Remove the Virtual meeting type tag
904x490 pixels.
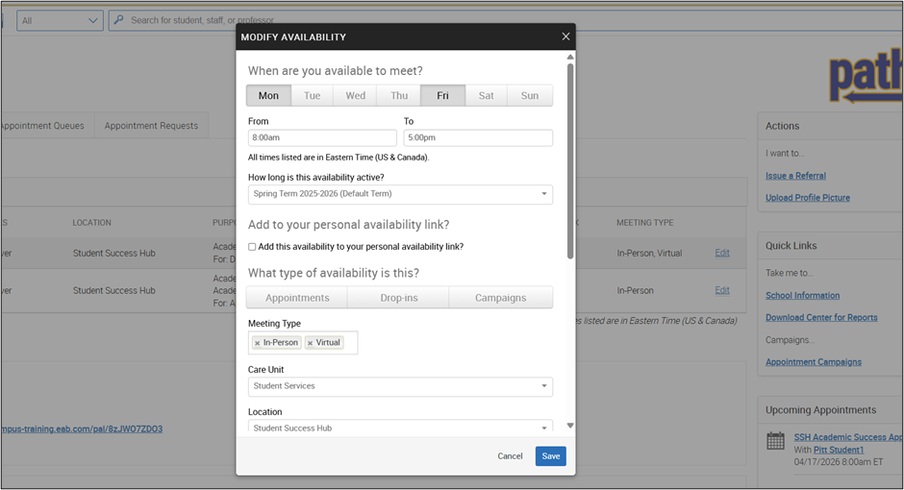[311, 343]
